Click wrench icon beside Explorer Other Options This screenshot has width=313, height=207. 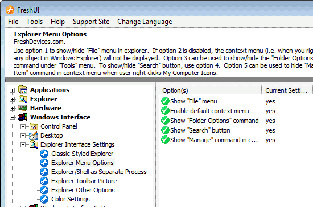(44, 190)
